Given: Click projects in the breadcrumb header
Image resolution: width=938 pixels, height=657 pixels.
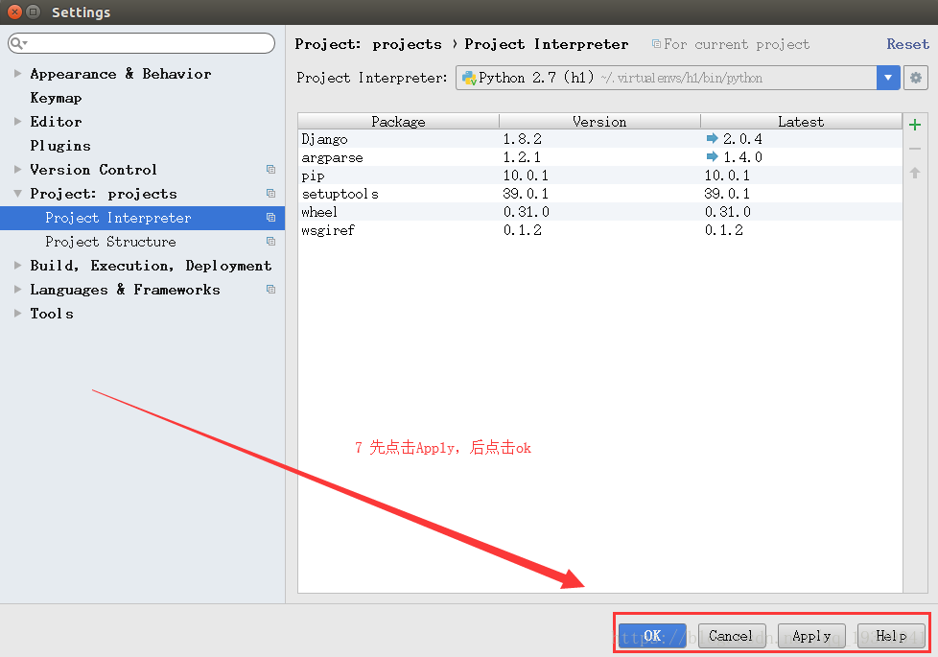Looking at the screenshot, I should tap(407, 44).
